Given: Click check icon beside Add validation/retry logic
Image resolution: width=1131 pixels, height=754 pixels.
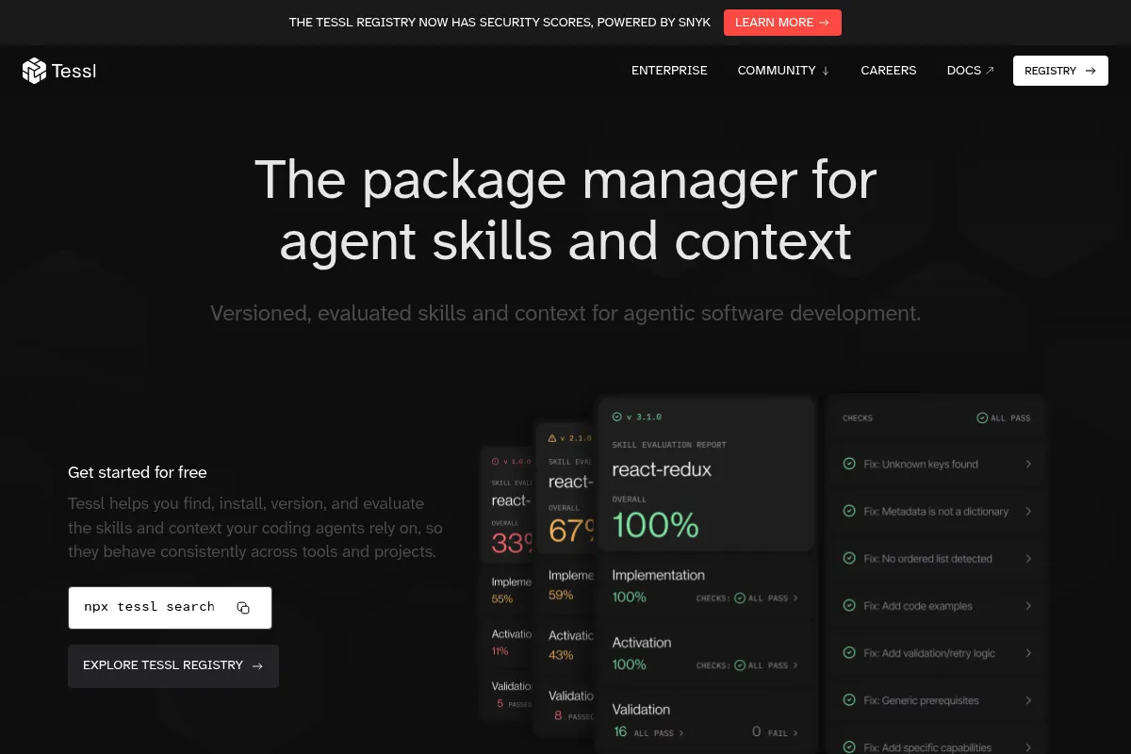Looking at the screenshot, I should tap(848, 653).
